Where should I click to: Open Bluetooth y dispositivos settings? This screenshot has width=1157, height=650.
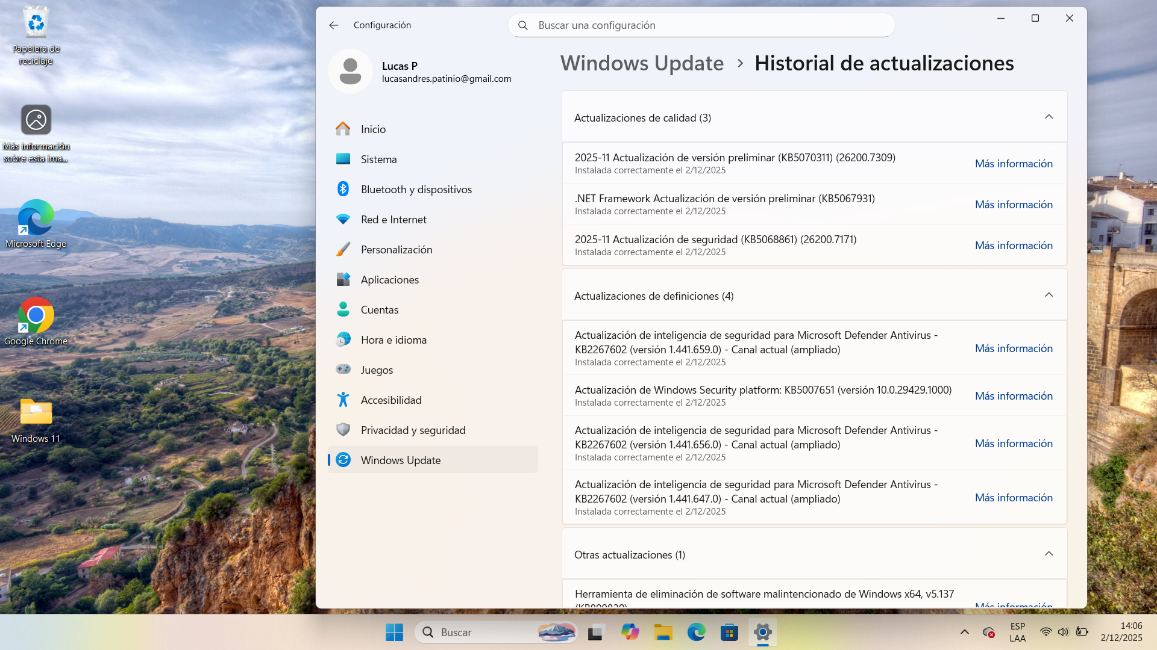pyautogui.click(x=416, y=190)
